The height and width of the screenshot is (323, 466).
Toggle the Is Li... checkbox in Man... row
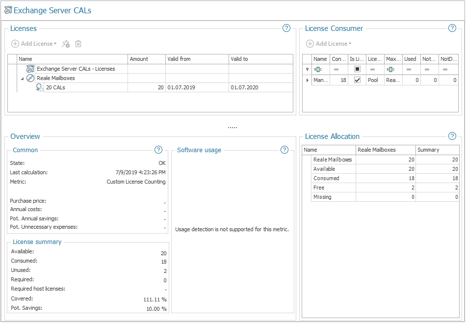click(x=357, y=80)
